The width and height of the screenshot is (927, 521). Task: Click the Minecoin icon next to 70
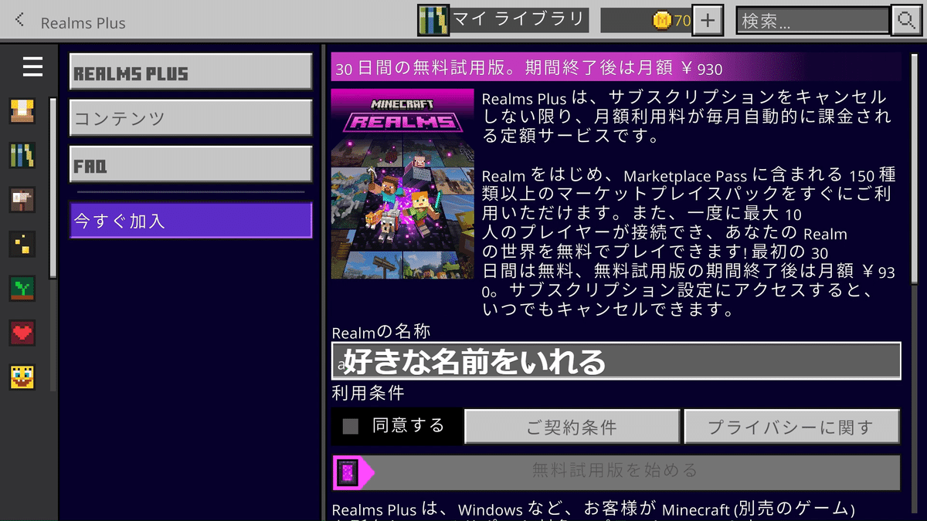tap(662, 21)
